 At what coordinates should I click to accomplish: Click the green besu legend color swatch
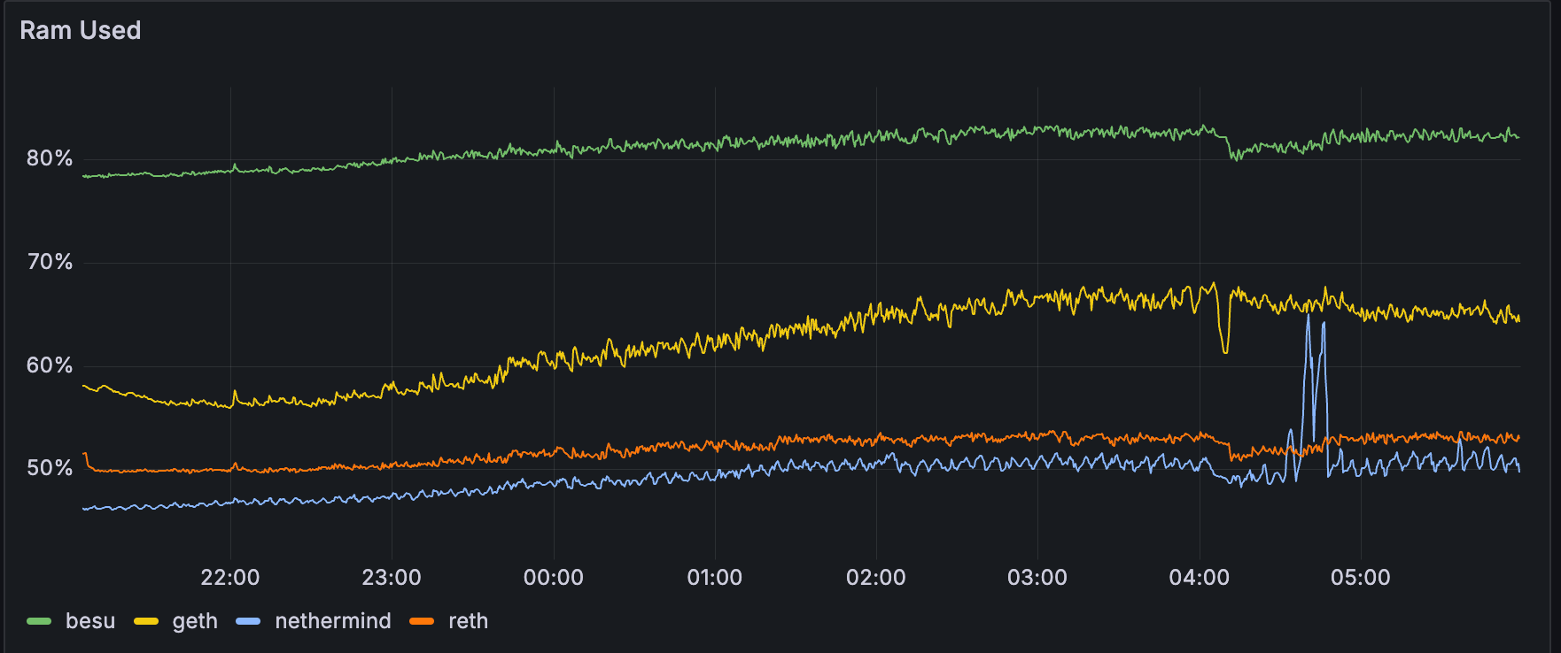[x=39, y=621]
